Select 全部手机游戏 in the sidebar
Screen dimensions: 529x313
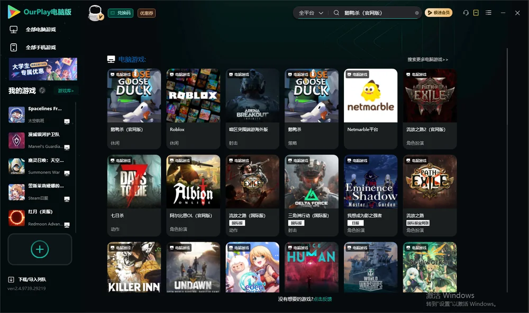(41, 48)
